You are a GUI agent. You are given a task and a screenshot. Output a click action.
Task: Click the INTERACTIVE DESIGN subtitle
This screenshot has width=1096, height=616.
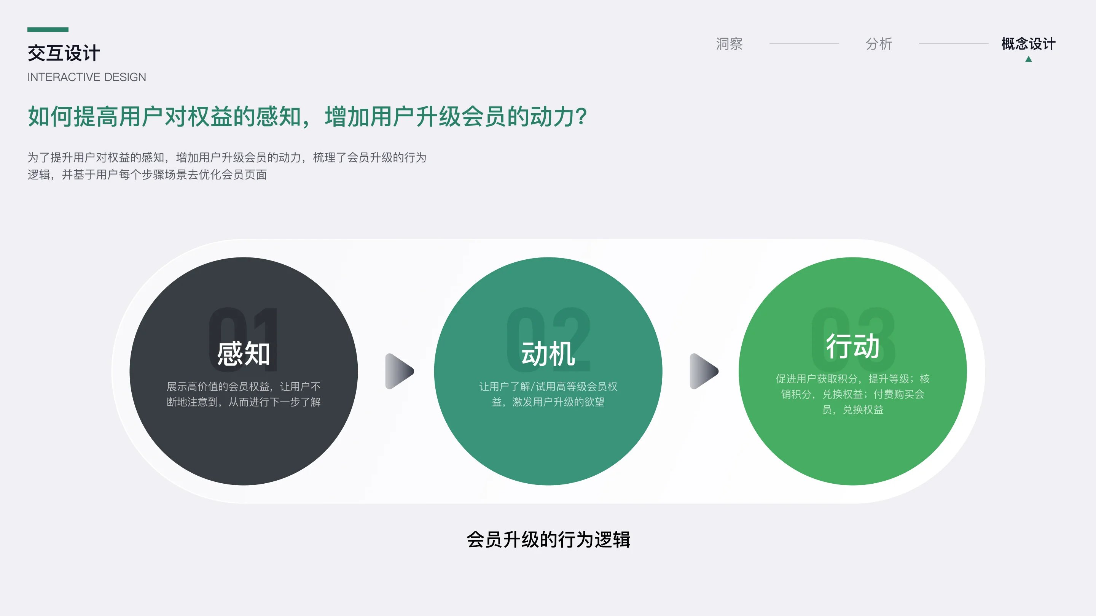pos(87,77)
